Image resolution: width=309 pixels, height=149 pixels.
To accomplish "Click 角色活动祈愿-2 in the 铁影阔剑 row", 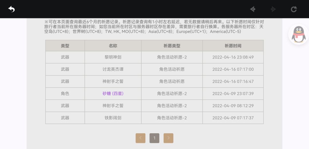I will click(172, 118).
